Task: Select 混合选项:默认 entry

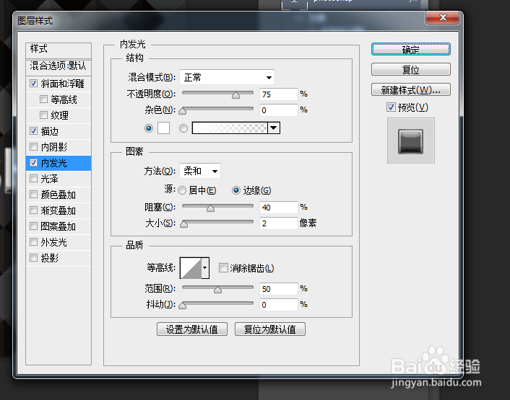Action: 59,66
